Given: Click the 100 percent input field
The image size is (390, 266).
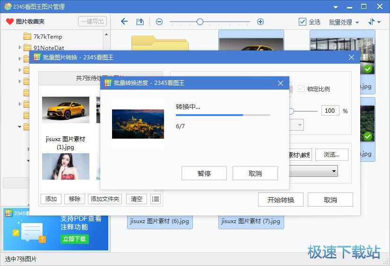Looking at the screenshot, I should 330,110.
